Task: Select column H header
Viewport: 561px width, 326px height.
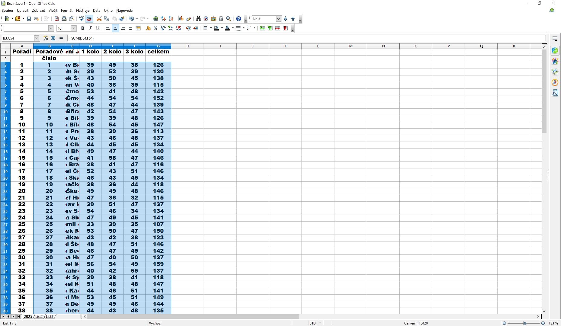Action: 188,46
